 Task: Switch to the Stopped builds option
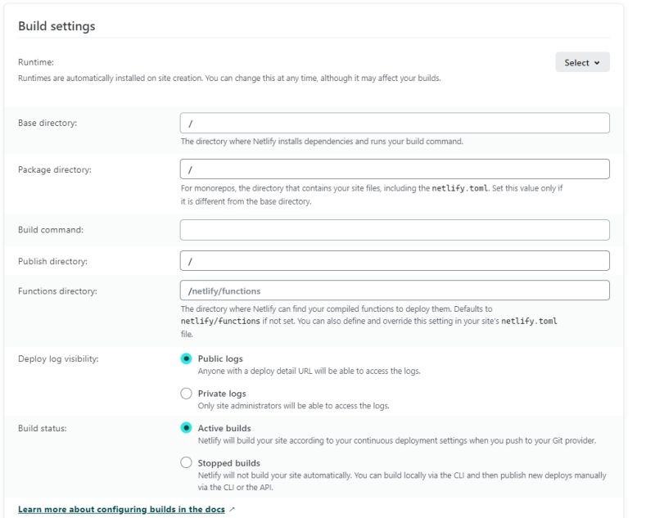(x=187, y=463)
